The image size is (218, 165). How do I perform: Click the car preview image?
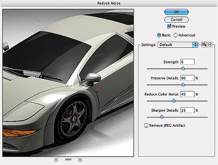point(68,83)
